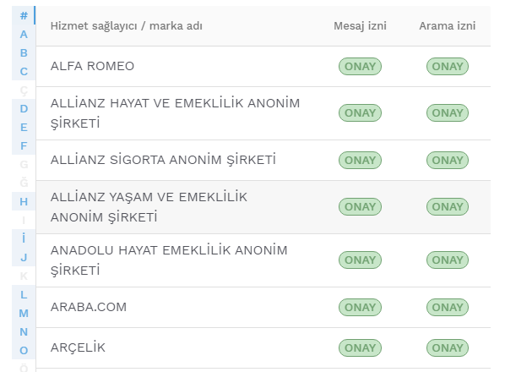Toggle ARABA.COM call permission ONAY badge

(448, 307)
